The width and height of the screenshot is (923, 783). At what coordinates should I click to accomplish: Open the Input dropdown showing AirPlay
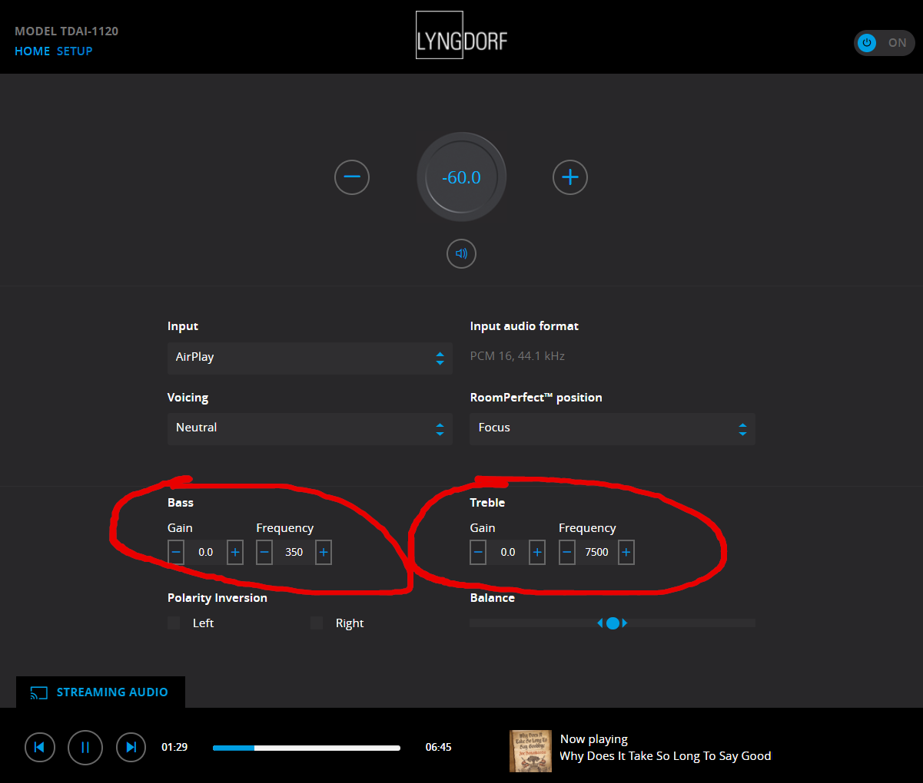[309, 358]
